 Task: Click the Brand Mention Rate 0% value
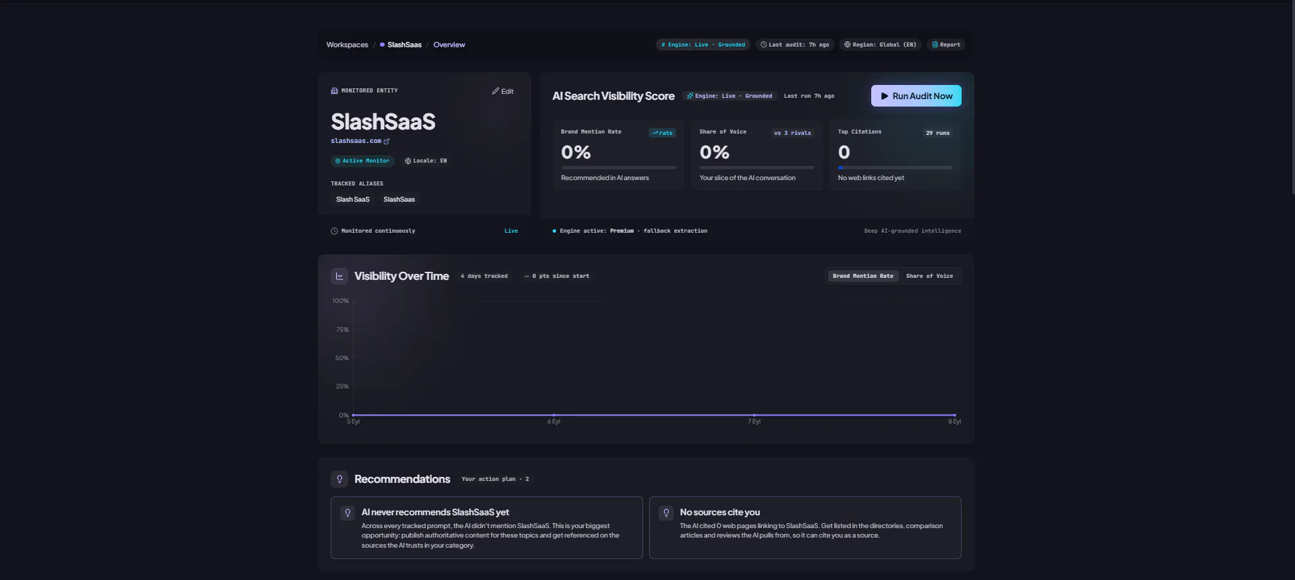click(x=576, y=152)
